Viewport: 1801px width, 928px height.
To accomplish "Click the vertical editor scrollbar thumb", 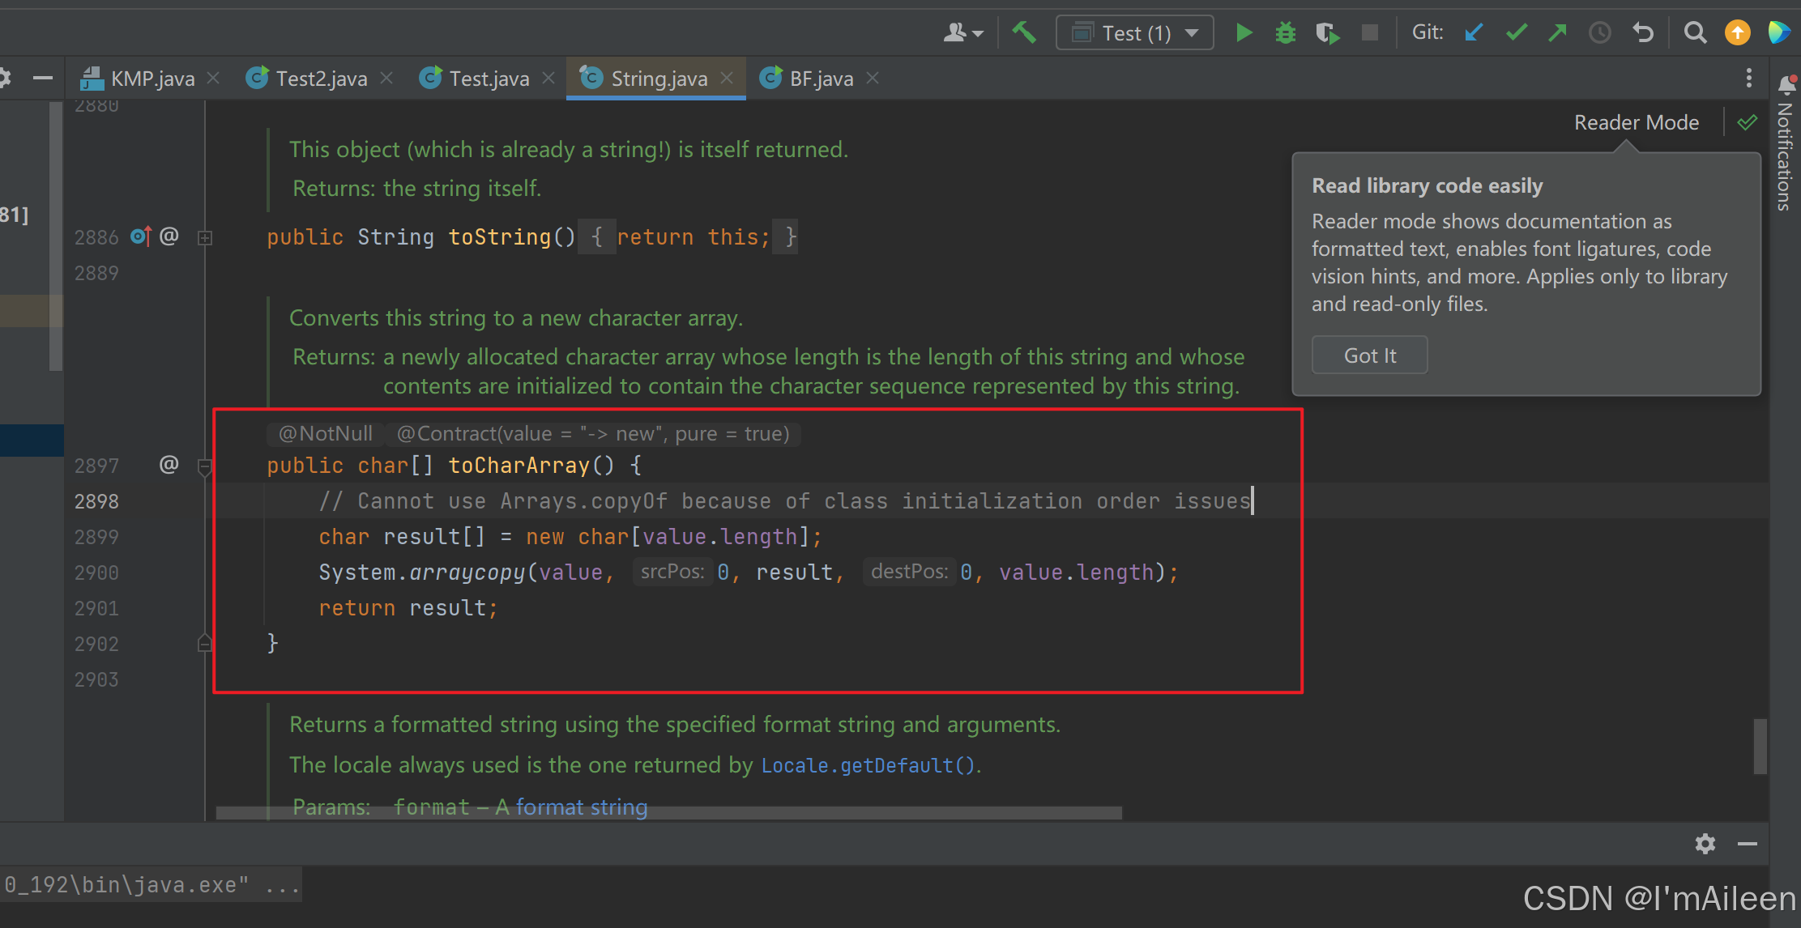I will (x=1760, y=746).
